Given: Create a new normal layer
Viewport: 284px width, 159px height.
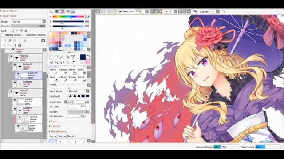Looking at the screenshot, I should point(4,41).
